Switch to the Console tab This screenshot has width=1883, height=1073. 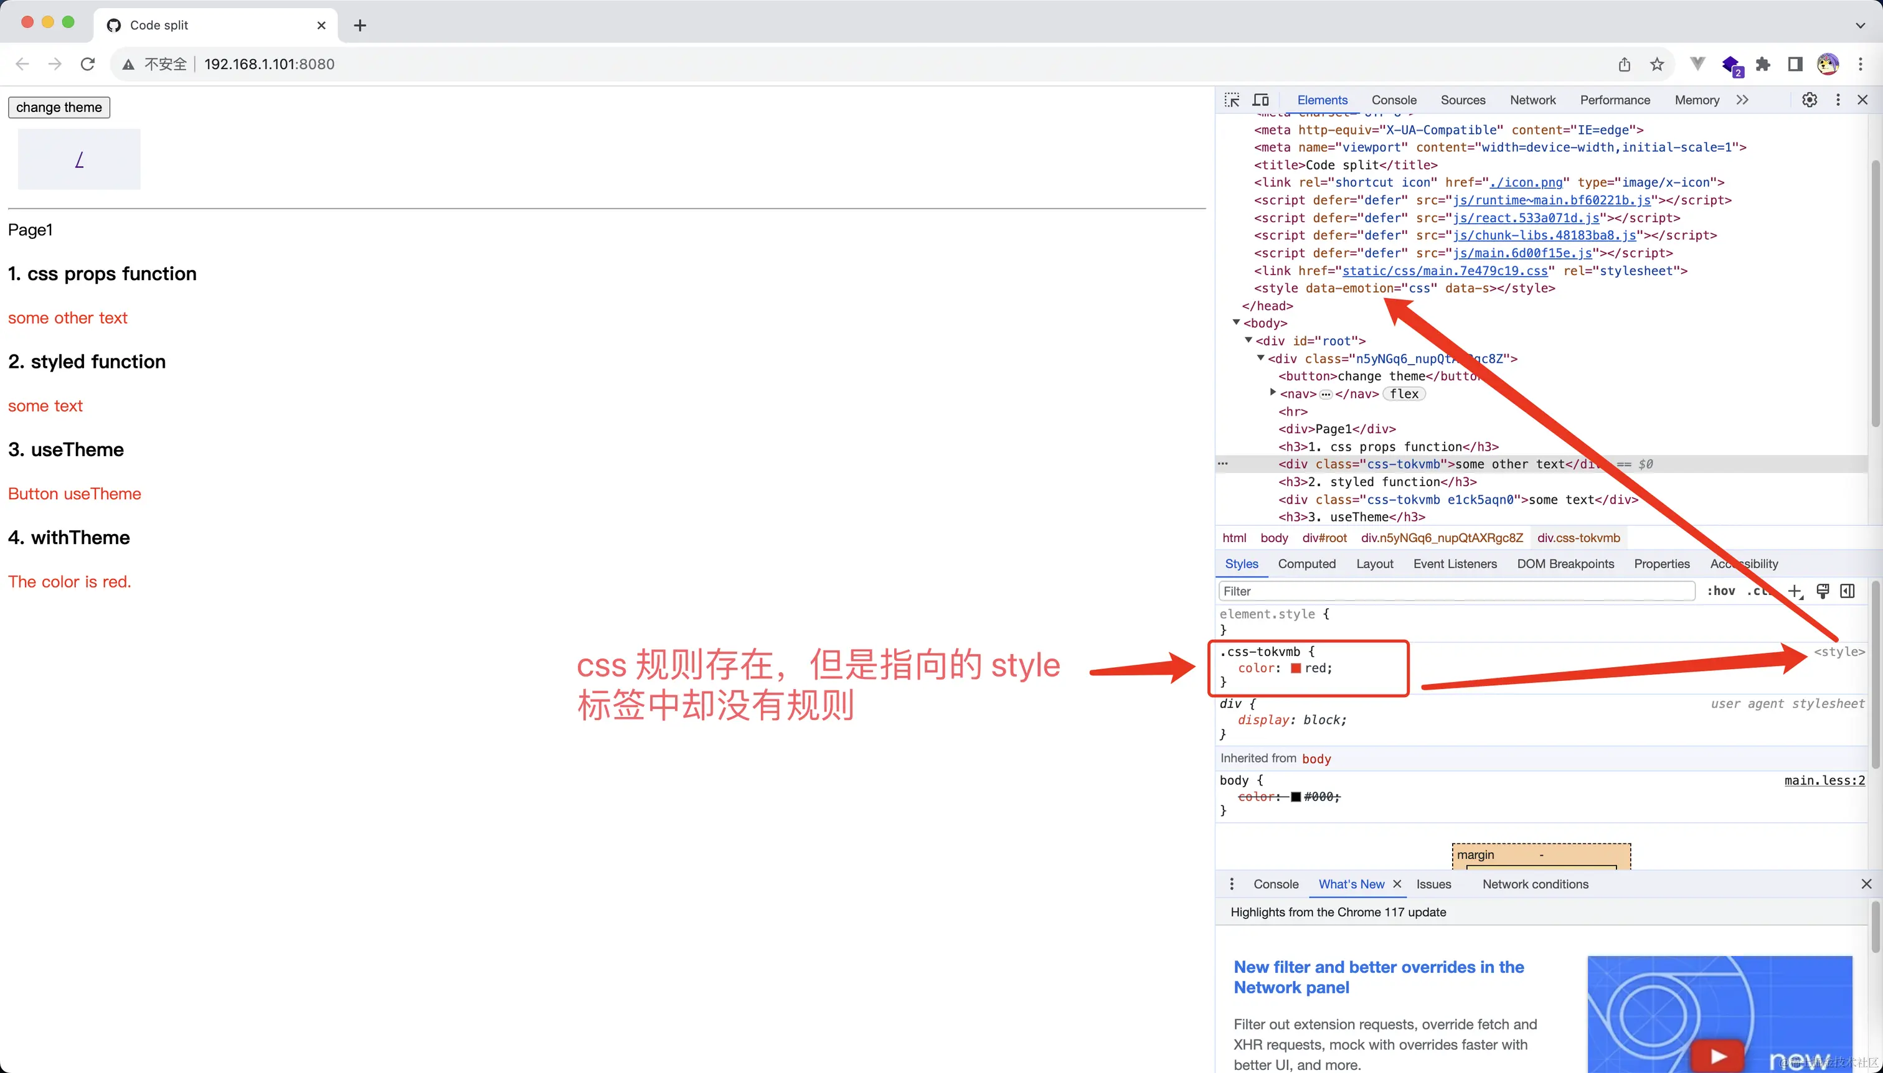[x=1394, y=100]
